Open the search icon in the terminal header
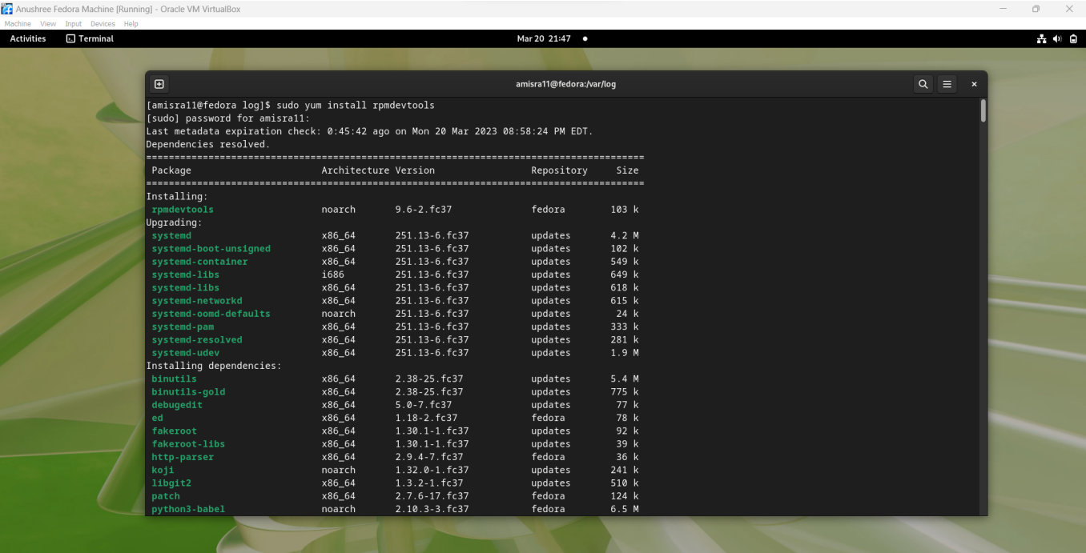Viewport: 1086px width, 553px height. click(x=923, y=83)
